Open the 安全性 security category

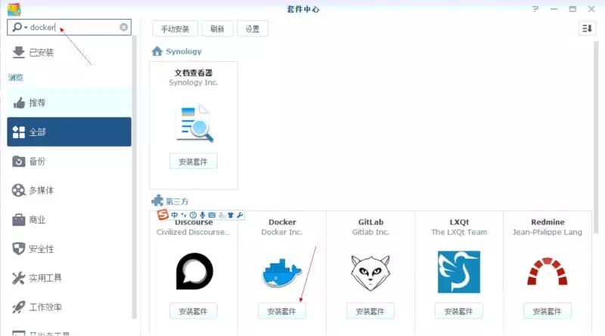[69, 249]
